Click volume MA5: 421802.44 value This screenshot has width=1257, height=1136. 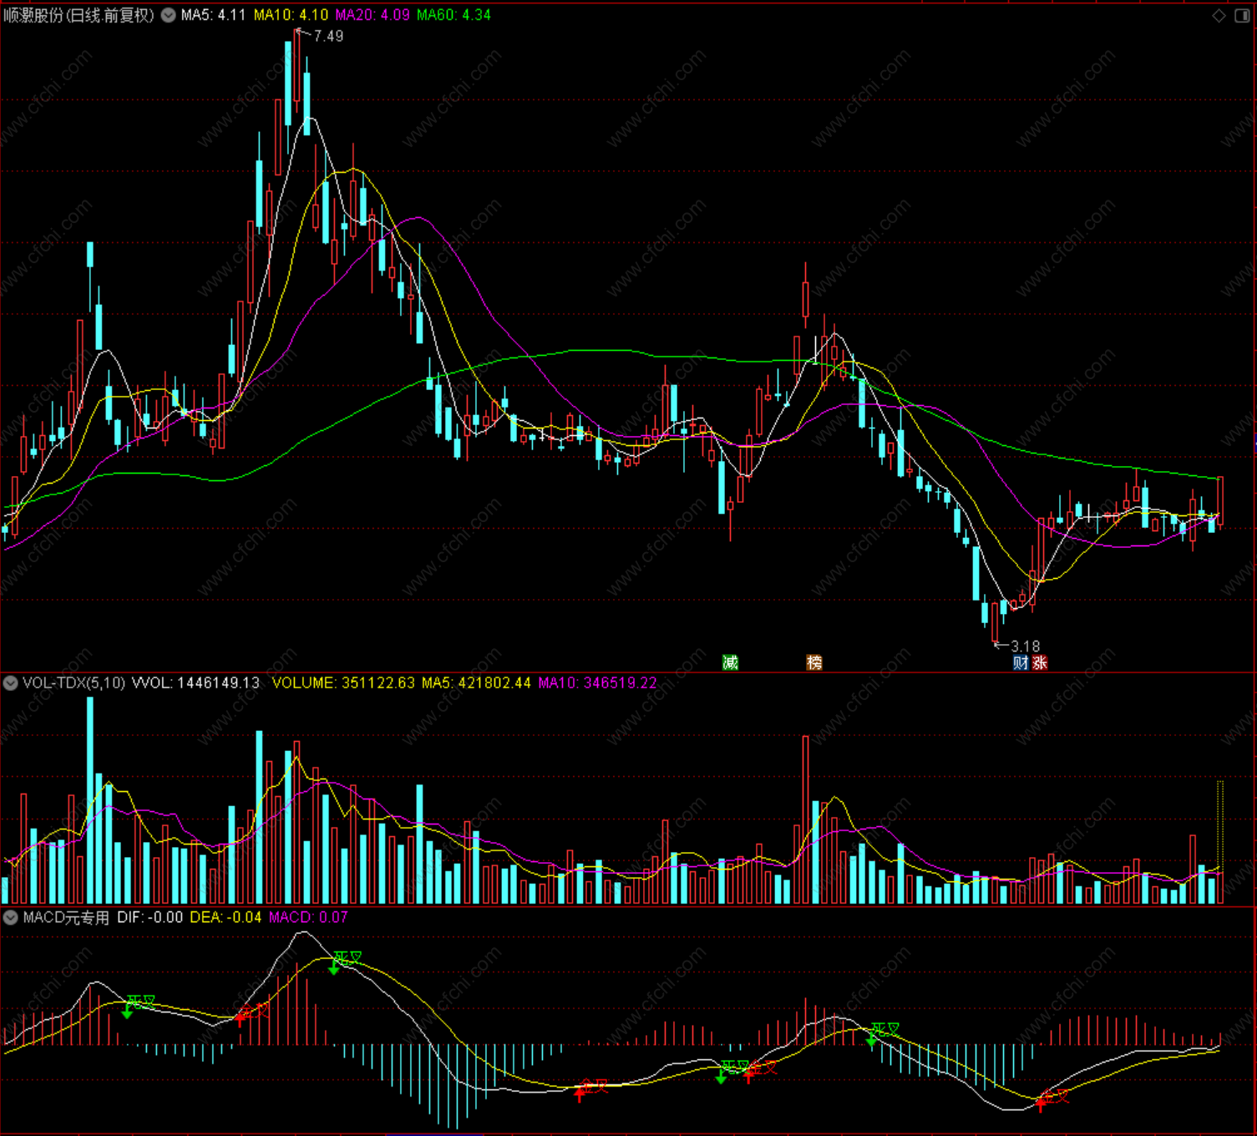[x=476, y=682]
